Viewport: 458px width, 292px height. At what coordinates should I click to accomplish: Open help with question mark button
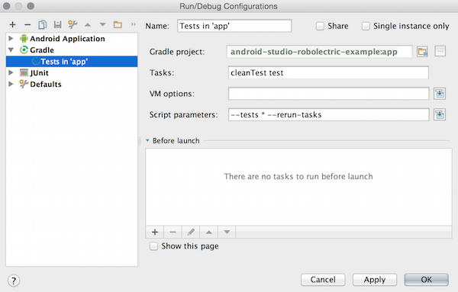pyautogui.click(x=14, y=281)
